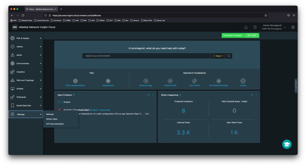The image size is (306, 166).
Task: Open the browser hamburger menu
Action: pyautogui.click(x=294, y=15)
